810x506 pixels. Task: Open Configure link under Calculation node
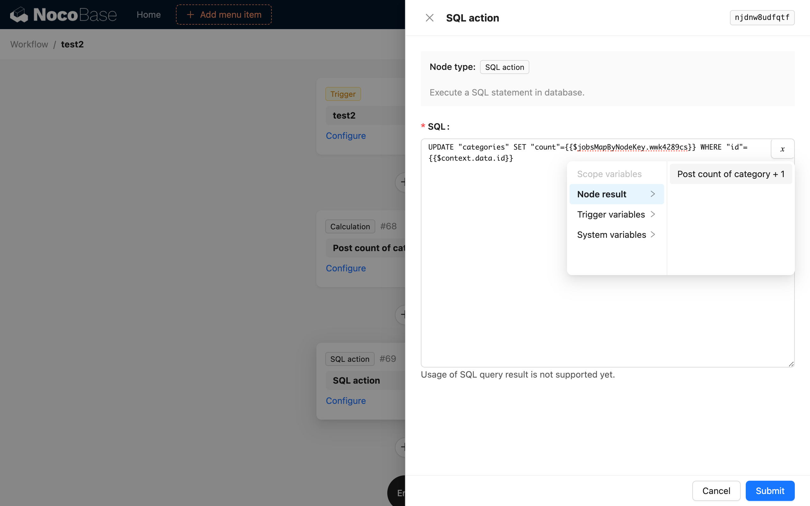346,268
